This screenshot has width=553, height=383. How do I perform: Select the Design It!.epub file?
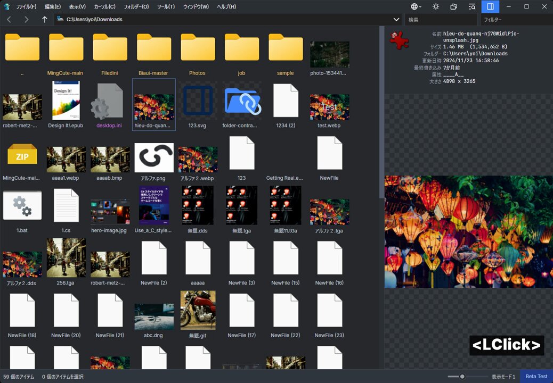tap(66, 105)
